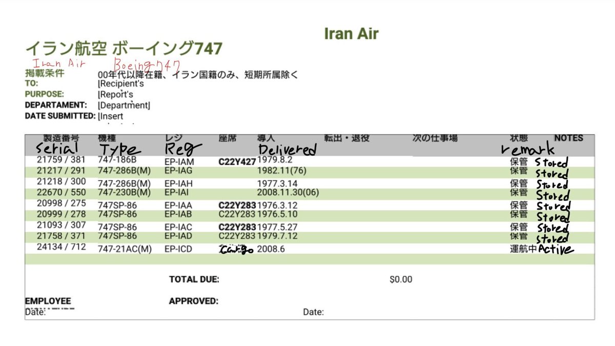The width and height of the screenshot is (615, 346).
Task: Click the red handwritten Boeing 747 annotation
Action: (x=147, y=65)
